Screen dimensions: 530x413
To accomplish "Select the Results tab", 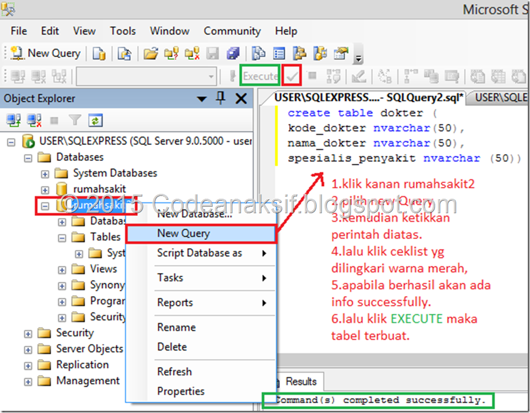I will pos(300,382).
